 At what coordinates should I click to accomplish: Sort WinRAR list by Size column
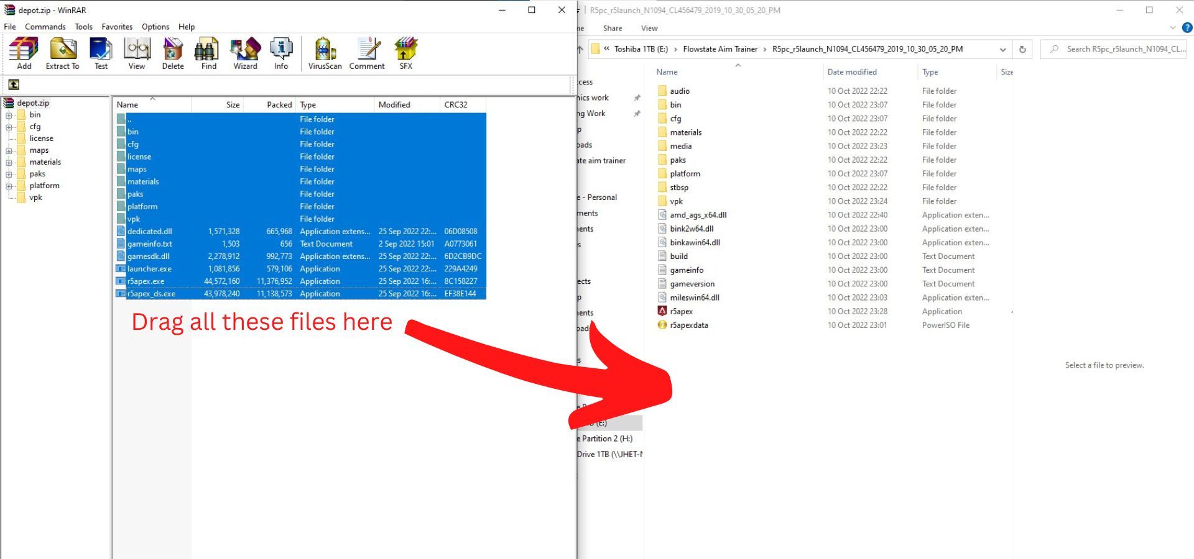click(x=216, y=104)
